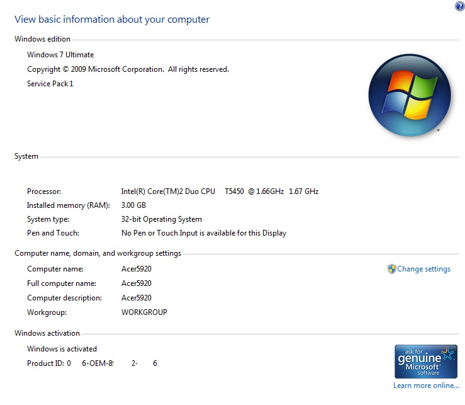The width and height of the screenshot is (465, 405).
Task: Open the Change settings link
Action: coord(423,269)
